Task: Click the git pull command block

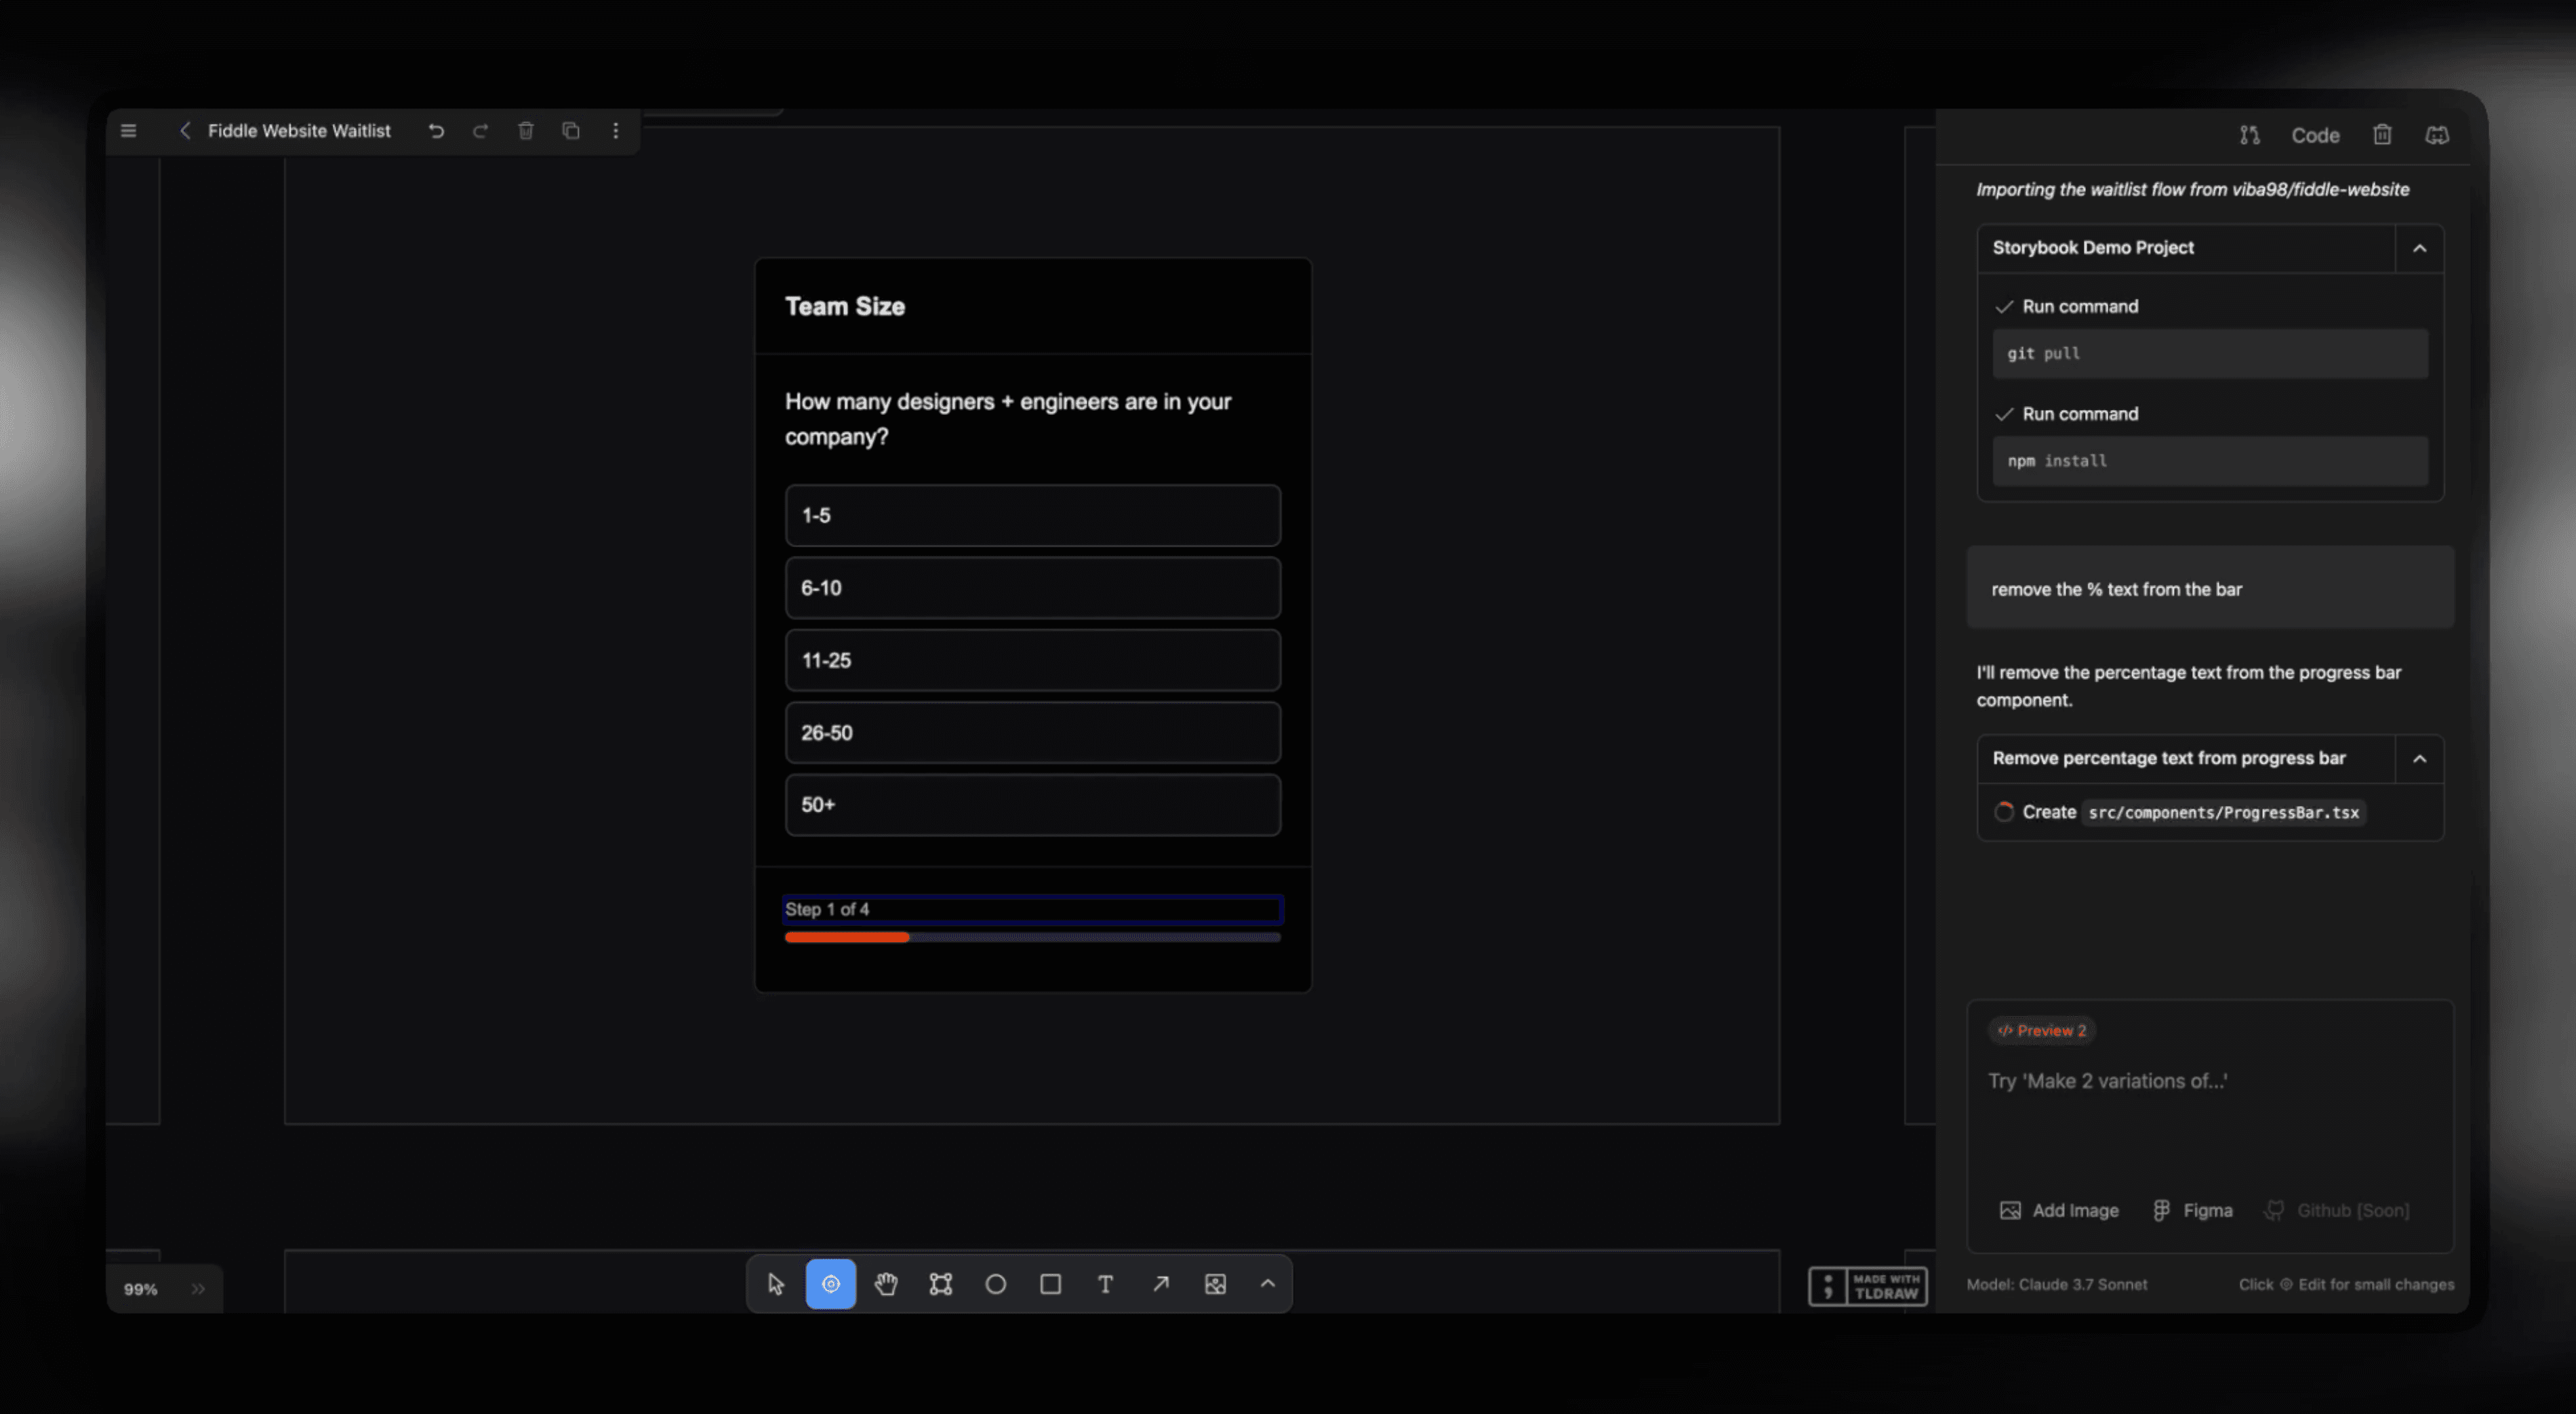Action: pyautogui.click(x=2210, y=354)
